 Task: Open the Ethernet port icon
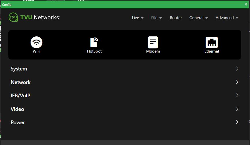[212, 42]
